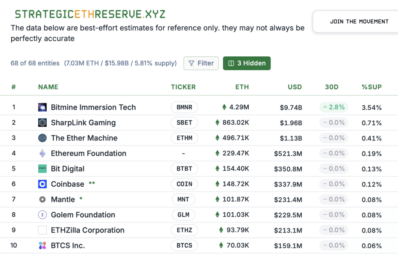Click the BMNR ticker badge

[x=184, y=108]
